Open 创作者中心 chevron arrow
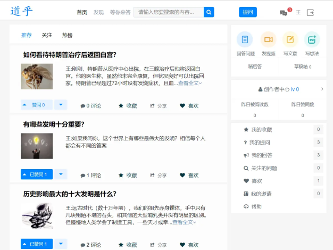This screenshot has height=250, width=333. click(322, 89)
